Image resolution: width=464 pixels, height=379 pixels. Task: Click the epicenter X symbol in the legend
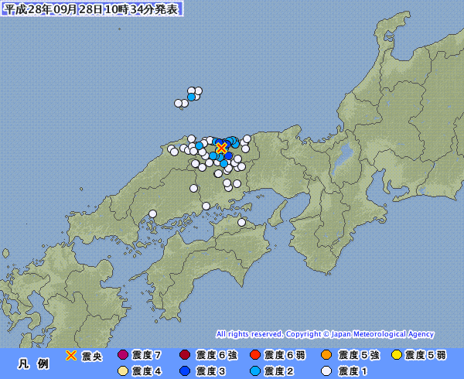[71, 355]
